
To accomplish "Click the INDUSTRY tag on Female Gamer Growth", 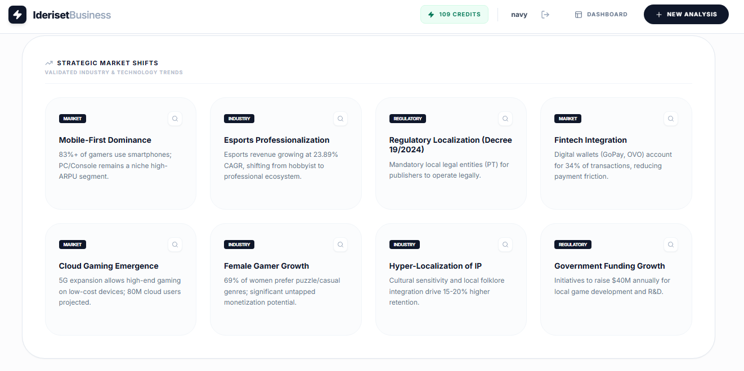I will point(239,245).
